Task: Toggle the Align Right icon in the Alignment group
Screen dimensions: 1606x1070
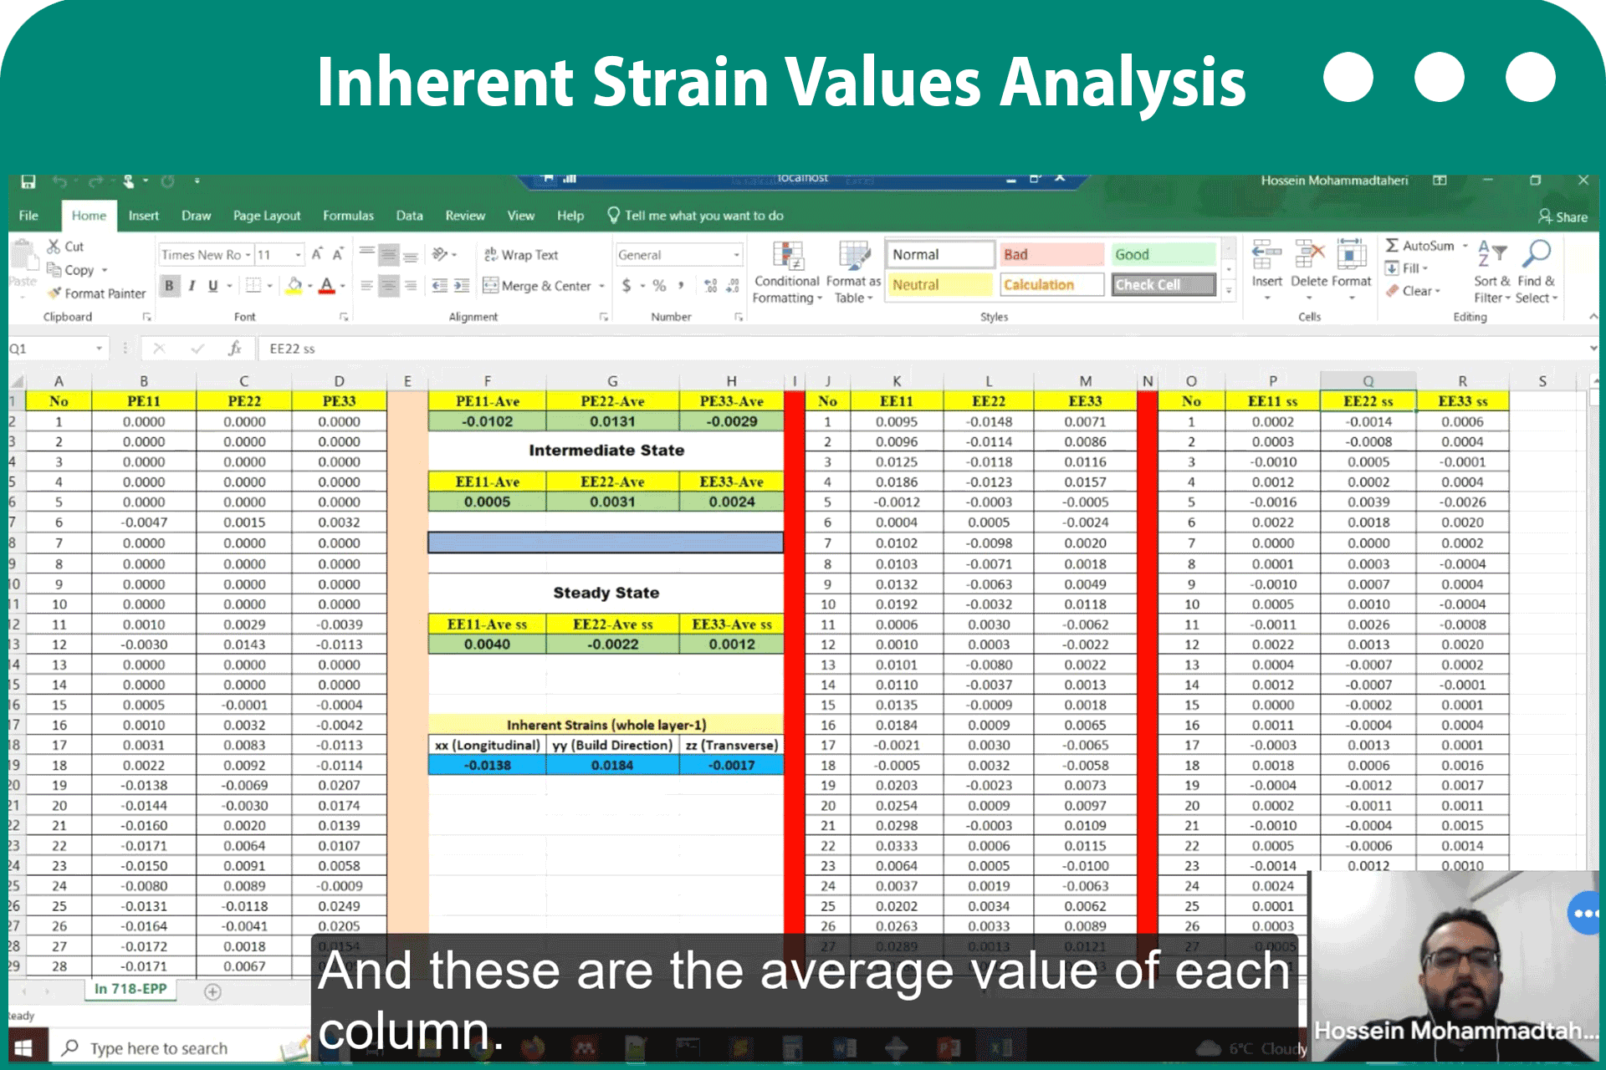Action: click(410, 286)
